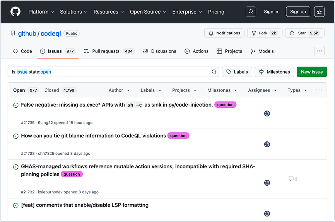
Task: Open the Models tab
Action: pyautogui.click(x=262, y=51)
